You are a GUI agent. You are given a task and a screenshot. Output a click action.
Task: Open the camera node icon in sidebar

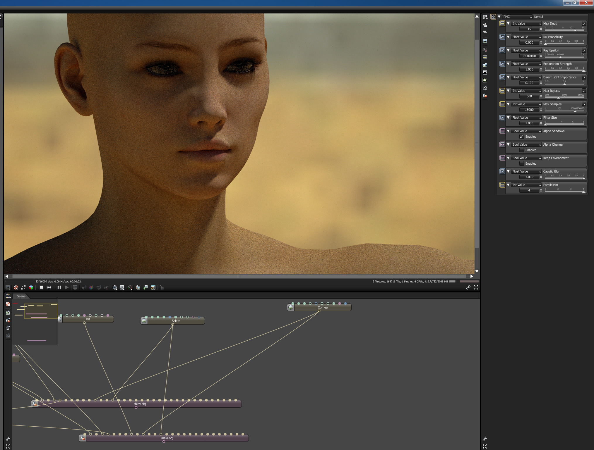click(x=485, y=50)
